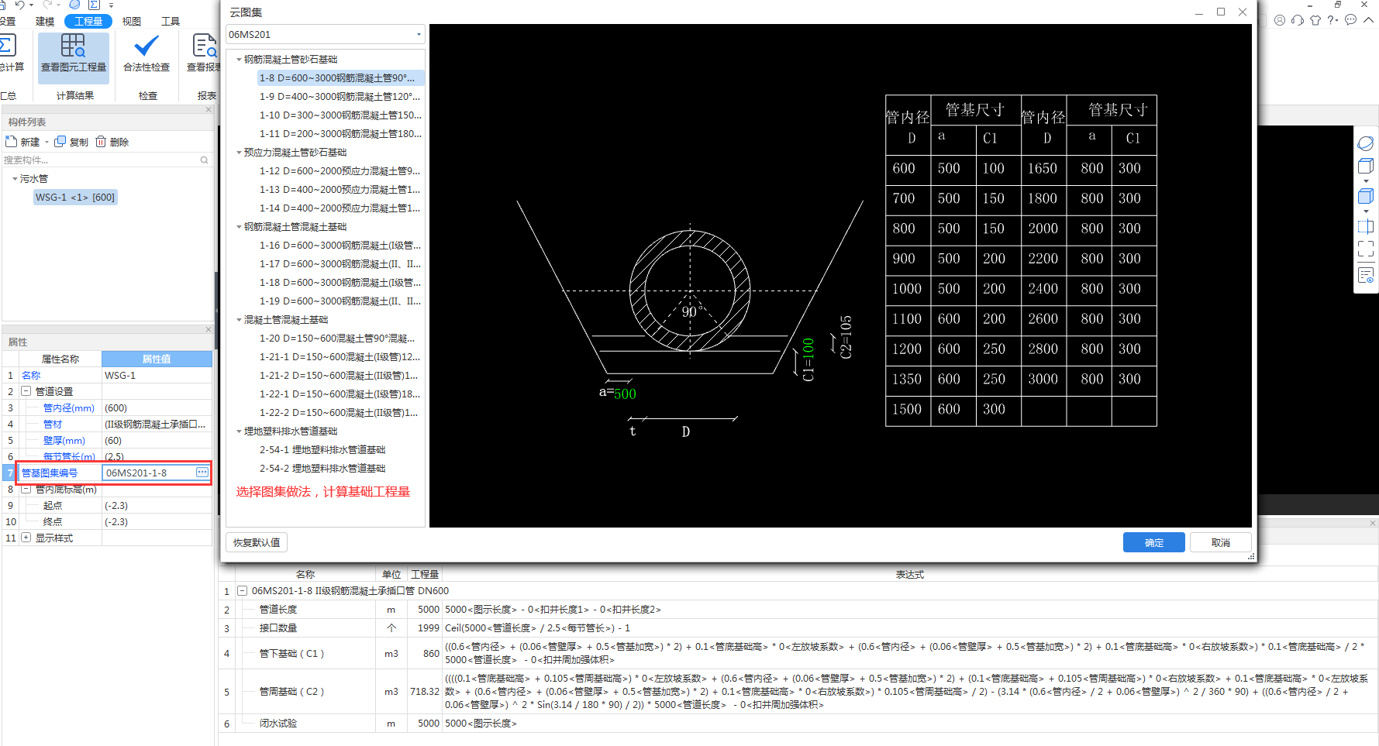Click 管内径(mm) property value (600)

pos(157,407)
